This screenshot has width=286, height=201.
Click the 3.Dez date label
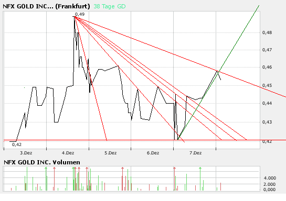[26, 153]
